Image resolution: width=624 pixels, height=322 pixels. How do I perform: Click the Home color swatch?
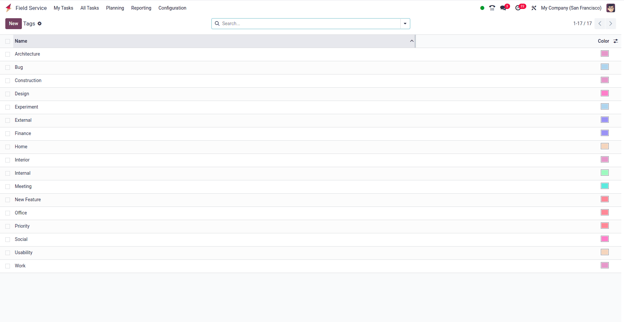tap(605, 146)
